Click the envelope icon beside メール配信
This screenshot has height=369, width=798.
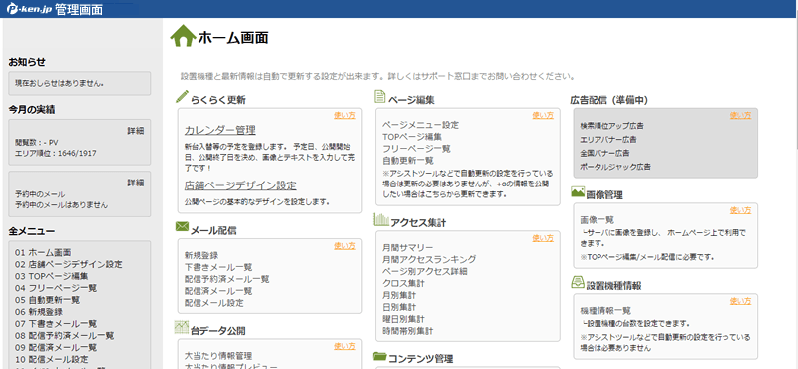(x=182, y=226)
